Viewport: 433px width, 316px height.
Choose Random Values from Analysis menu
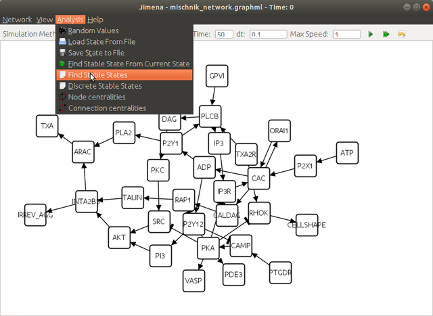[x=124, y=30]
